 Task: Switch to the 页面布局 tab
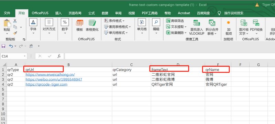[75, 13]
